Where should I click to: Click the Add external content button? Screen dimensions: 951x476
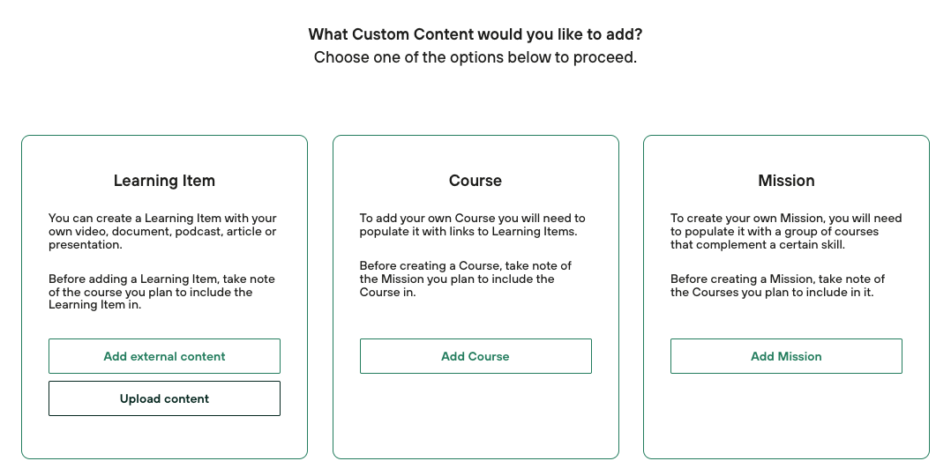click(164, 356)
